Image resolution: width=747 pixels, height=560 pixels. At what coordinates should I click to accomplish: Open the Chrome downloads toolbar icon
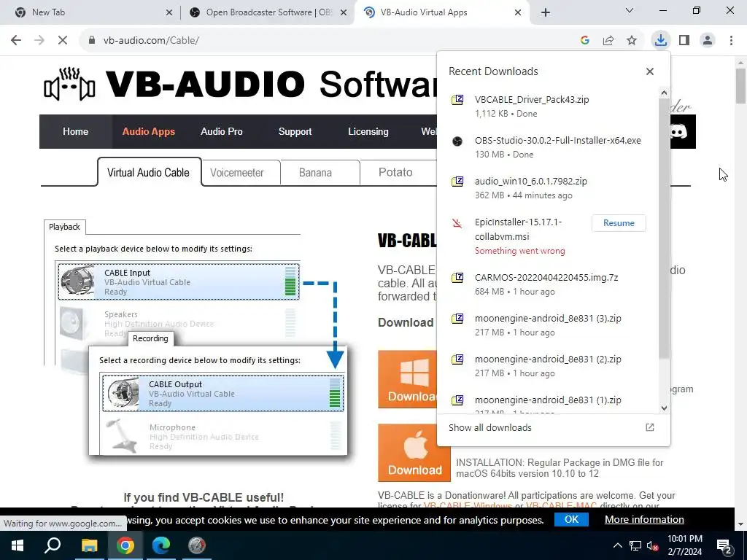coord(660,40)
